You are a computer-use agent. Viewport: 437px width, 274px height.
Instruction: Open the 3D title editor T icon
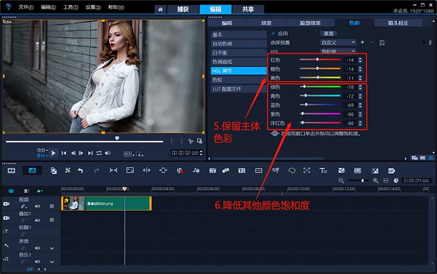323,171
